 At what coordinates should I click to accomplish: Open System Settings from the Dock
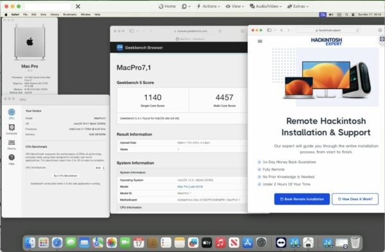pos(261,242)
